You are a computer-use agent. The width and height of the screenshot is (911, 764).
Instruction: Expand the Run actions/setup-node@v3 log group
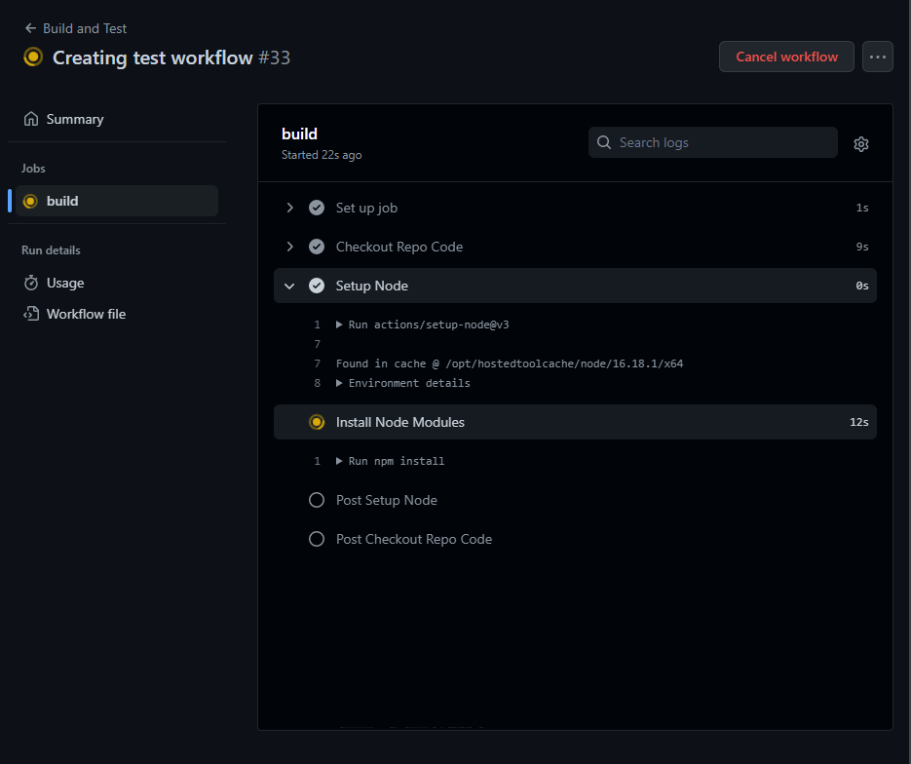click(339, 325)
